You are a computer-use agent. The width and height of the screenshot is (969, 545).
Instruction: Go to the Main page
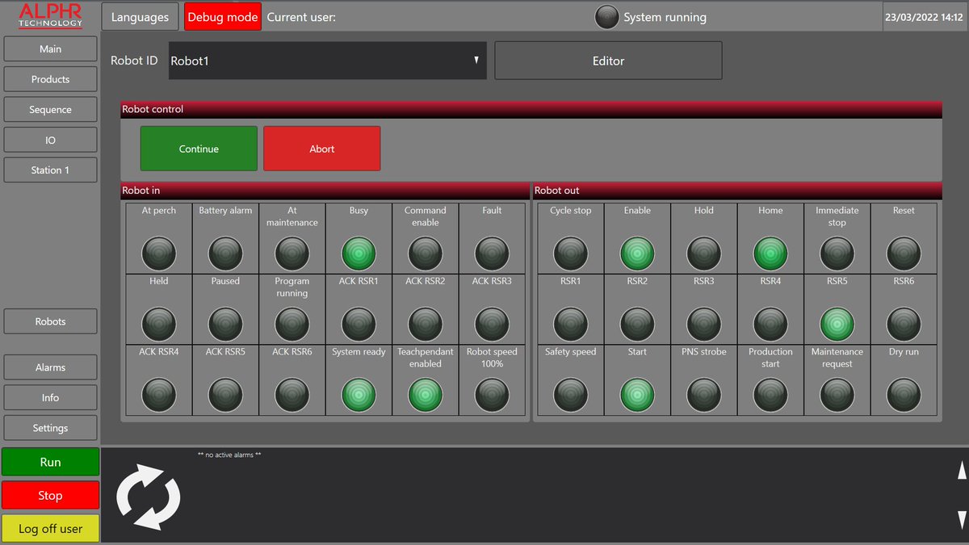click(50, 49)
